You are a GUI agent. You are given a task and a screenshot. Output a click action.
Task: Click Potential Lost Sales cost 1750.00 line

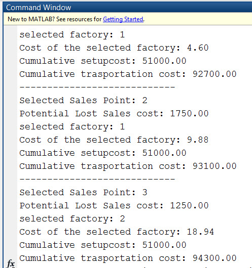pyautogui.click(x=114, y=114)
